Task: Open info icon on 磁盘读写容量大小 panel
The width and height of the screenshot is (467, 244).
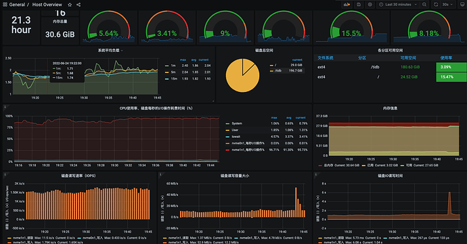Action: click(x=160, y=174)
